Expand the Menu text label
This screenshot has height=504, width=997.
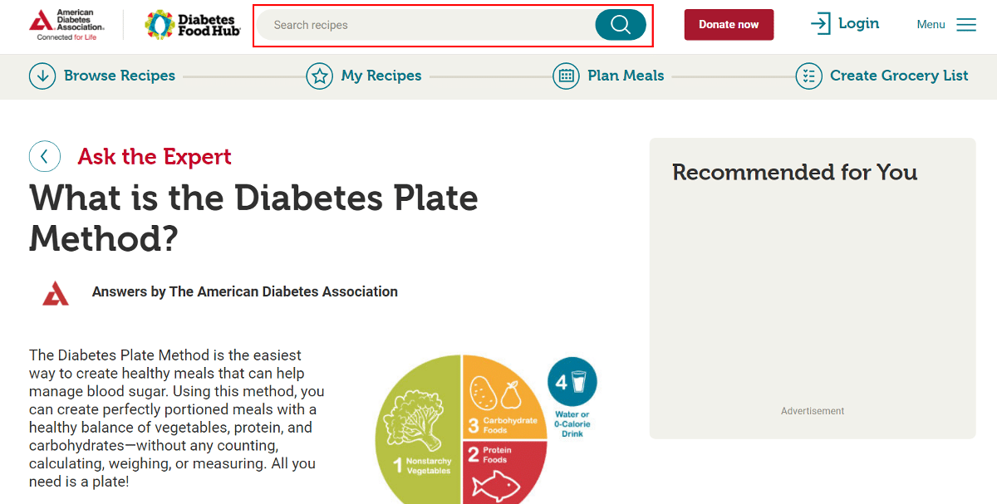(931, 25)
